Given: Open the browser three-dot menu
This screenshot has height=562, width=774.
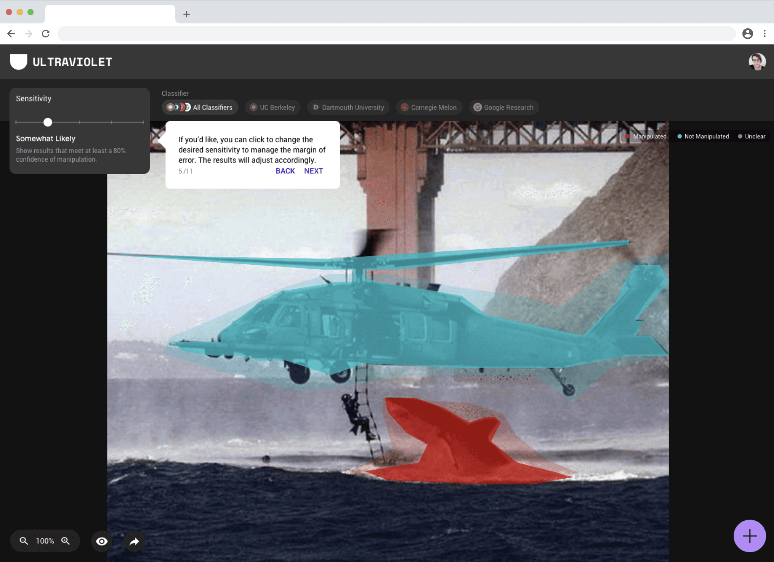Looking at the screenshot, I should click(x=764, y=34).
